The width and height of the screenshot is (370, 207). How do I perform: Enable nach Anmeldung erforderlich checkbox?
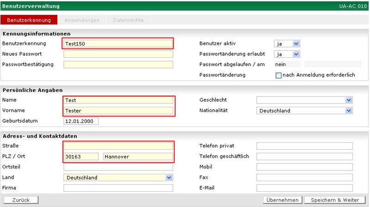[x=278, y=75]
